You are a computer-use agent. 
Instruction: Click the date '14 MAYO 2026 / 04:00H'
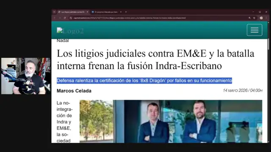click(x=243, y=90)
